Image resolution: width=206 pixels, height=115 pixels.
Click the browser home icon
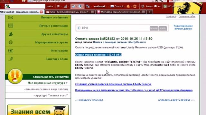(23, 1)
